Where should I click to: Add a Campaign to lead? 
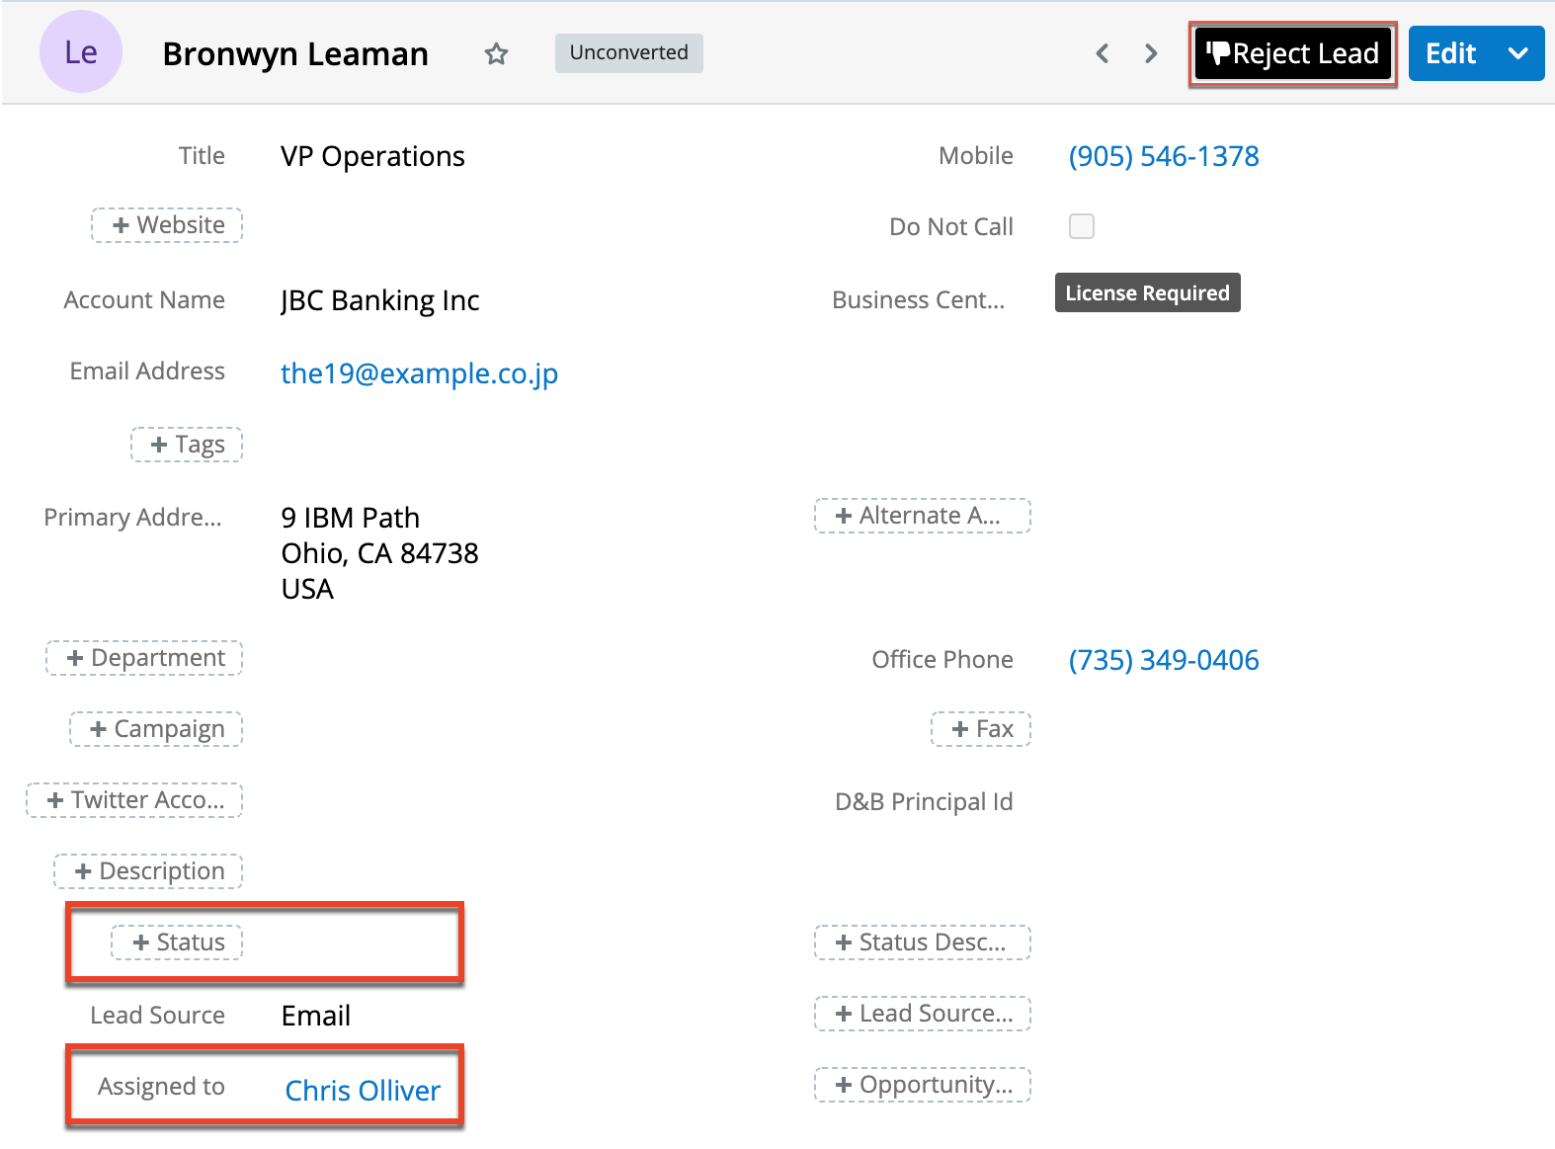coord(157,729)
